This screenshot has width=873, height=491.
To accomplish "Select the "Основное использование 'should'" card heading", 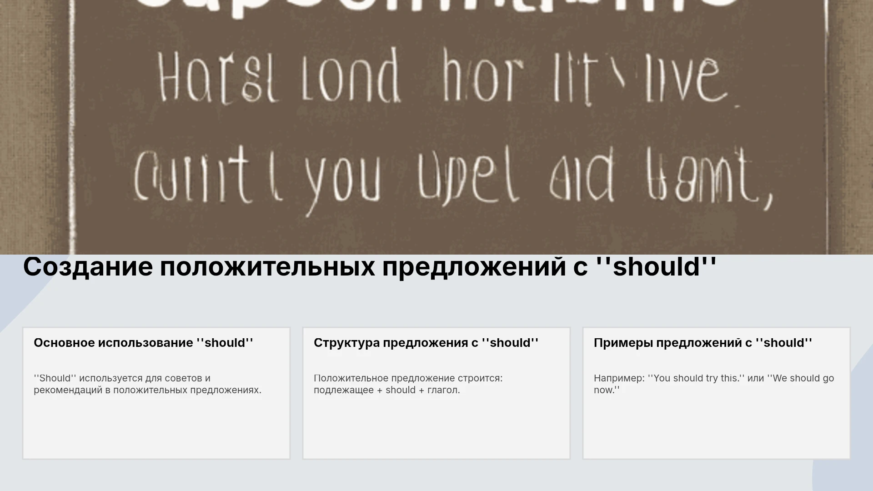I will [143, 343].
